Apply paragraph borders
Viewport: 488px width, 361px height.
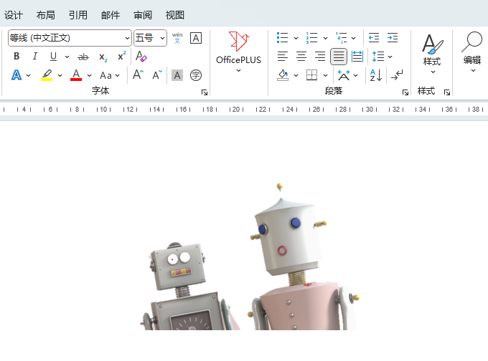click(x=311, y=75)
